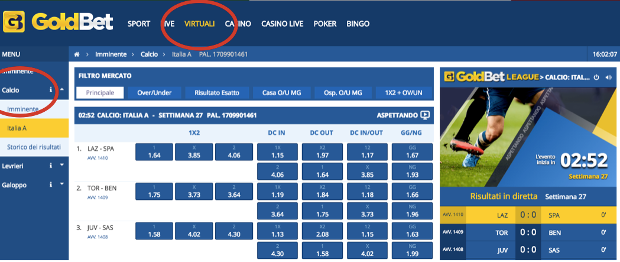
Task: Click the virtual football video thumbnail
Action: click(528, 137)
